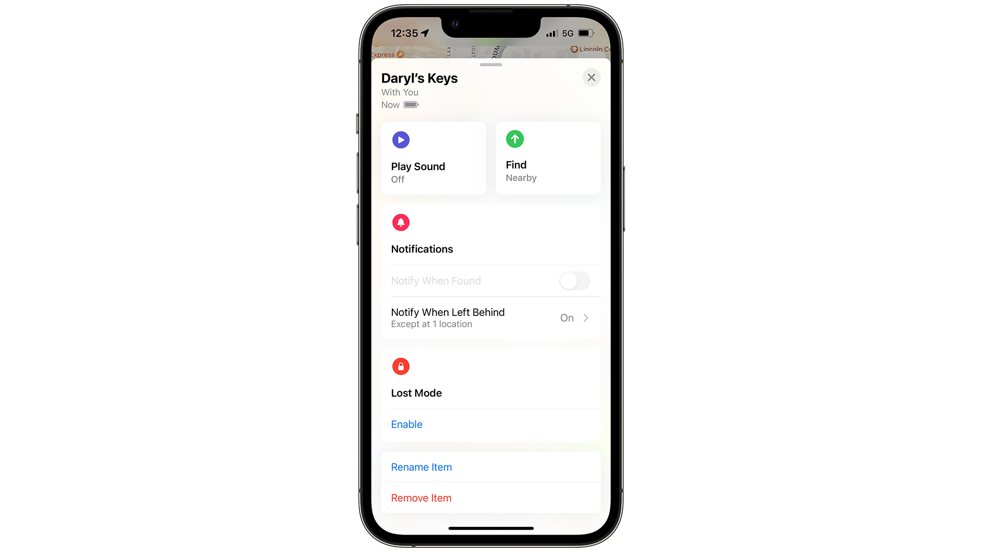Tap the close X button
The image size is (982, 552).
591,77
